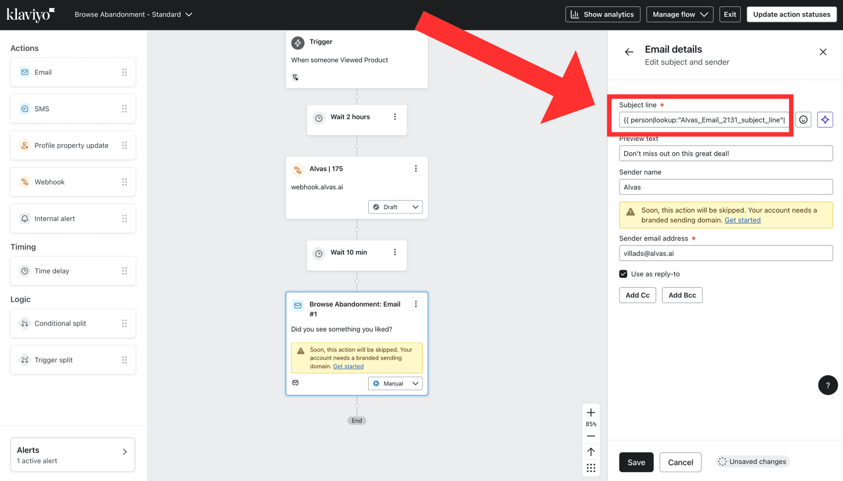843x481 pixels.
Task: Click the Internal alert bell icon
Action: pyautogui.click(x=25, y=218)
